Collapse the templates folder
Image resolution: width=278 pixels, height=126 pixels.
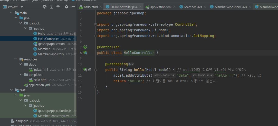coord(21,75)
